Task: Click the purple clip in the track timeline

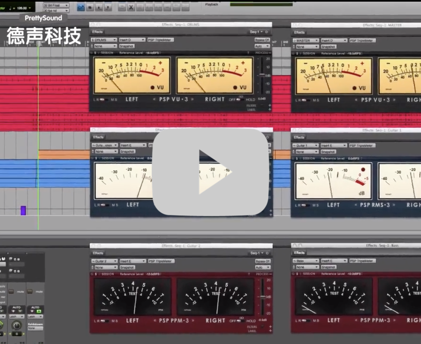Action: point(23,210)
